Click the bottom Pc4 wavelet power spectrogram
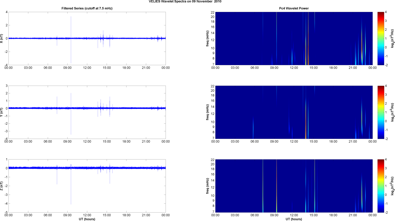The width and height of the screenshot is (395, 221). [x=294, y=186]
